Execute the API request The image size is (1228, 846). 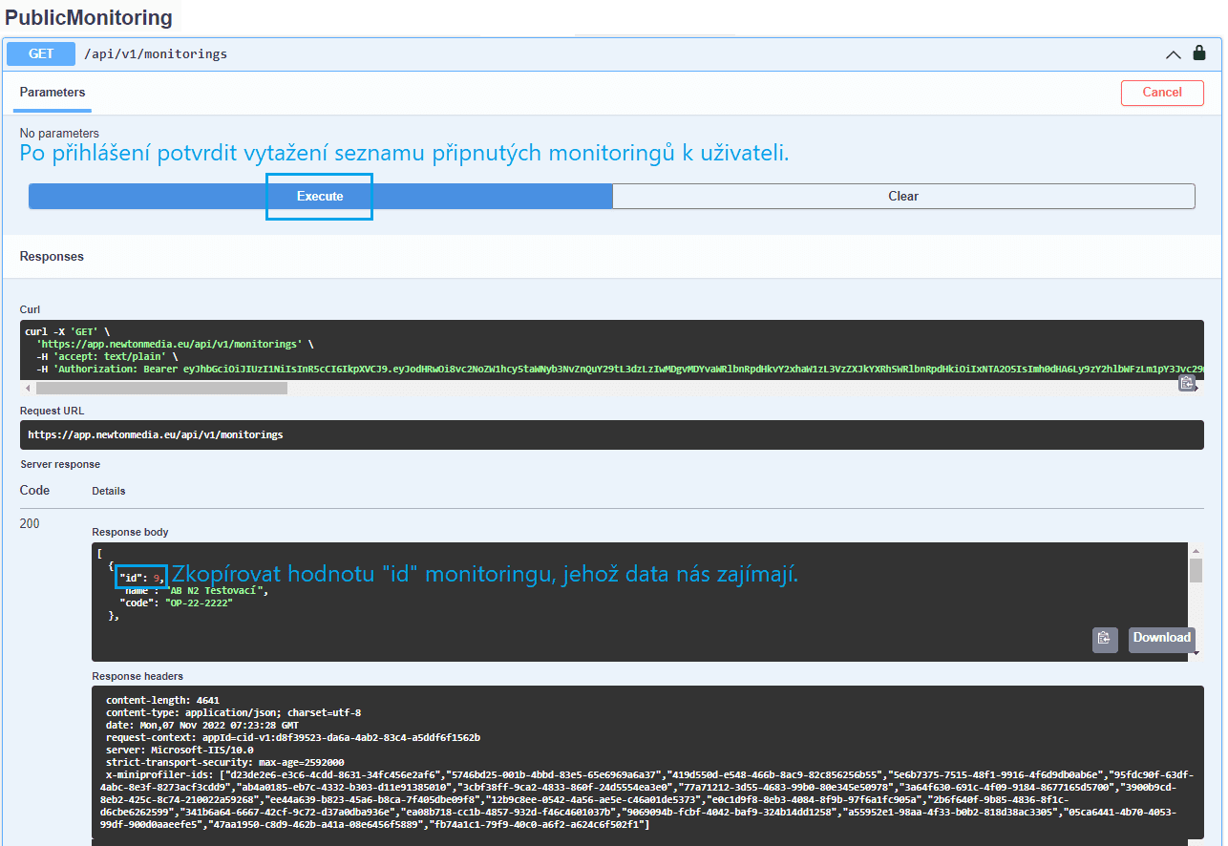click(320, 196)
